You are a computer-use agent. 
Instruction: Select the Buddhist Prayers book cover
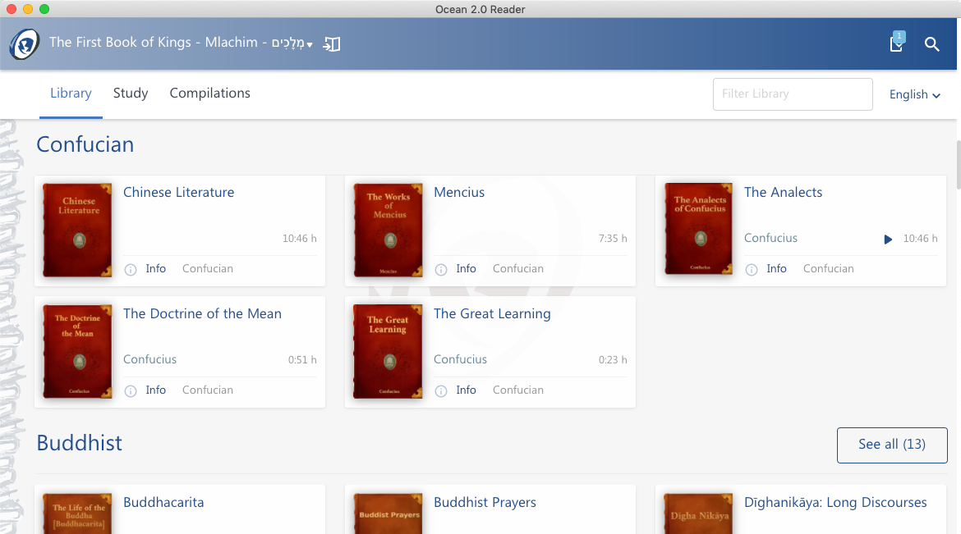[x=388, y=513]
